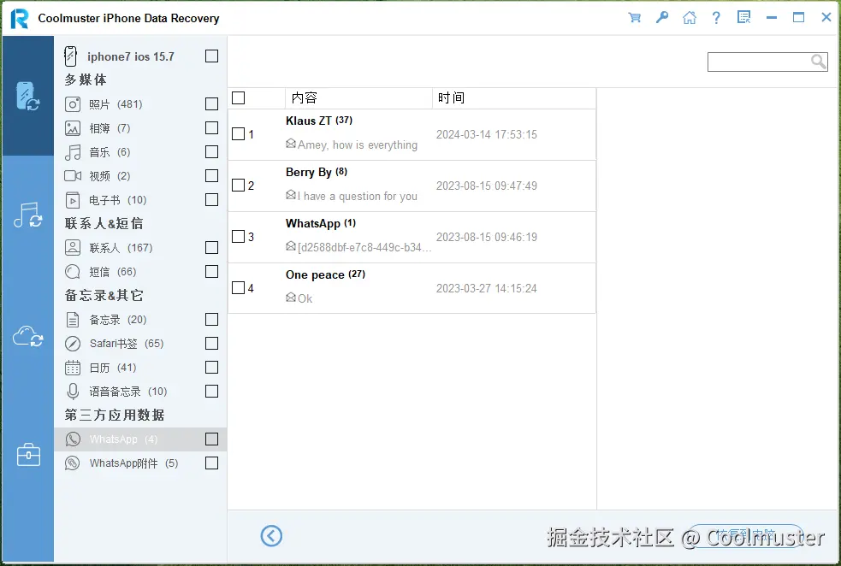Click the key registration icon

(x=662, y=18)
